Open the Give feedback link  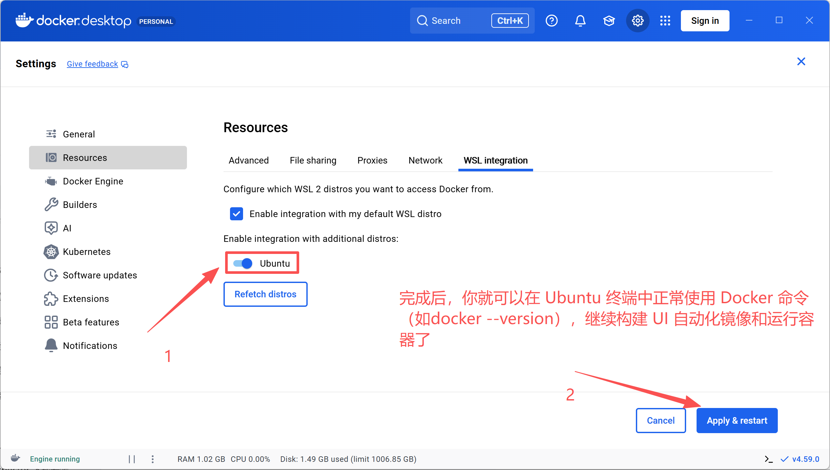click(x=93, y=64)
